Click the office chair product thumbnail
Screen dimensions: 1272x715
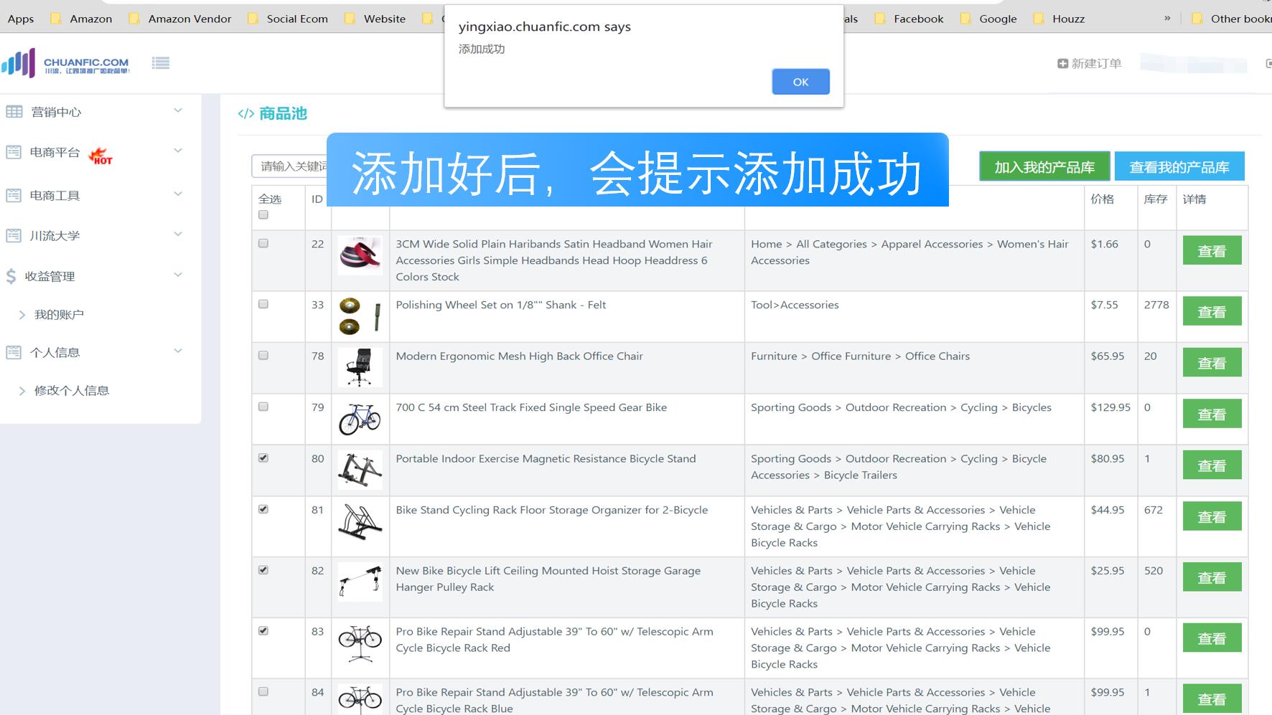(360, 367)
